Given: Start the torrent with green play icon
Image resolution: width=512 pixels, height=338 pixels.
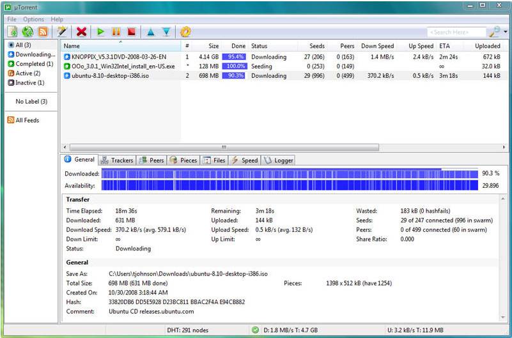Looking at the screenshot, I should click(x=101, y=31).
